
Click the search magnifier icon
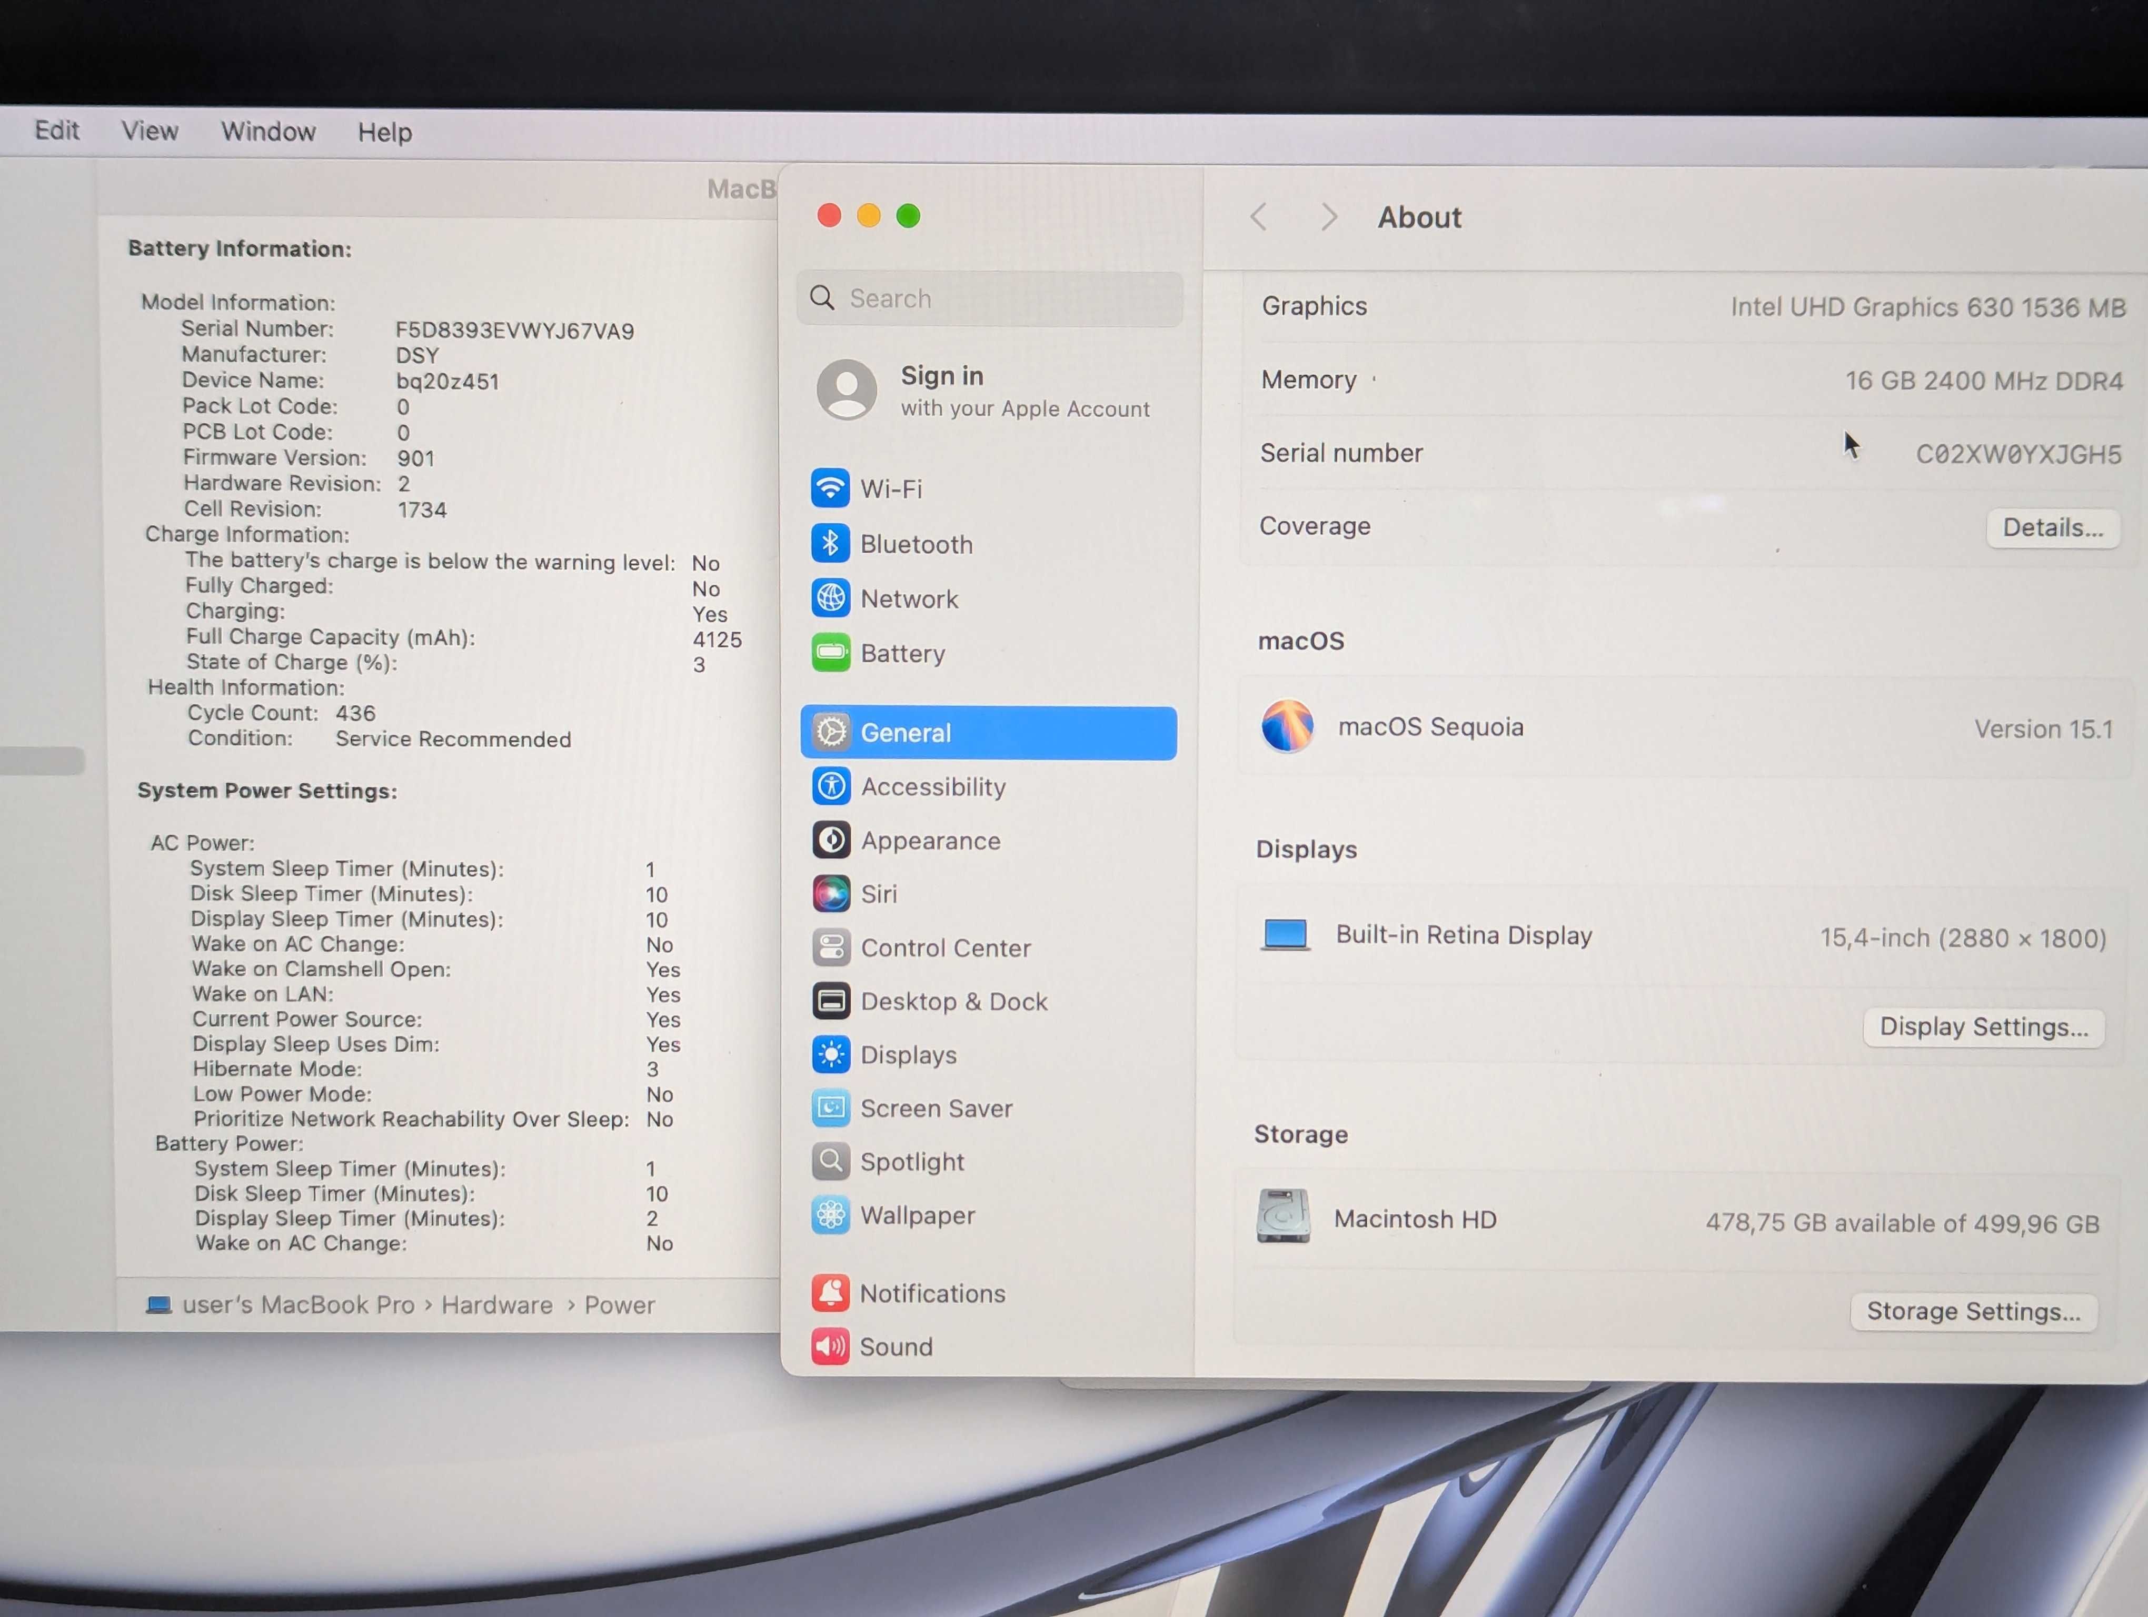(822, 297)
